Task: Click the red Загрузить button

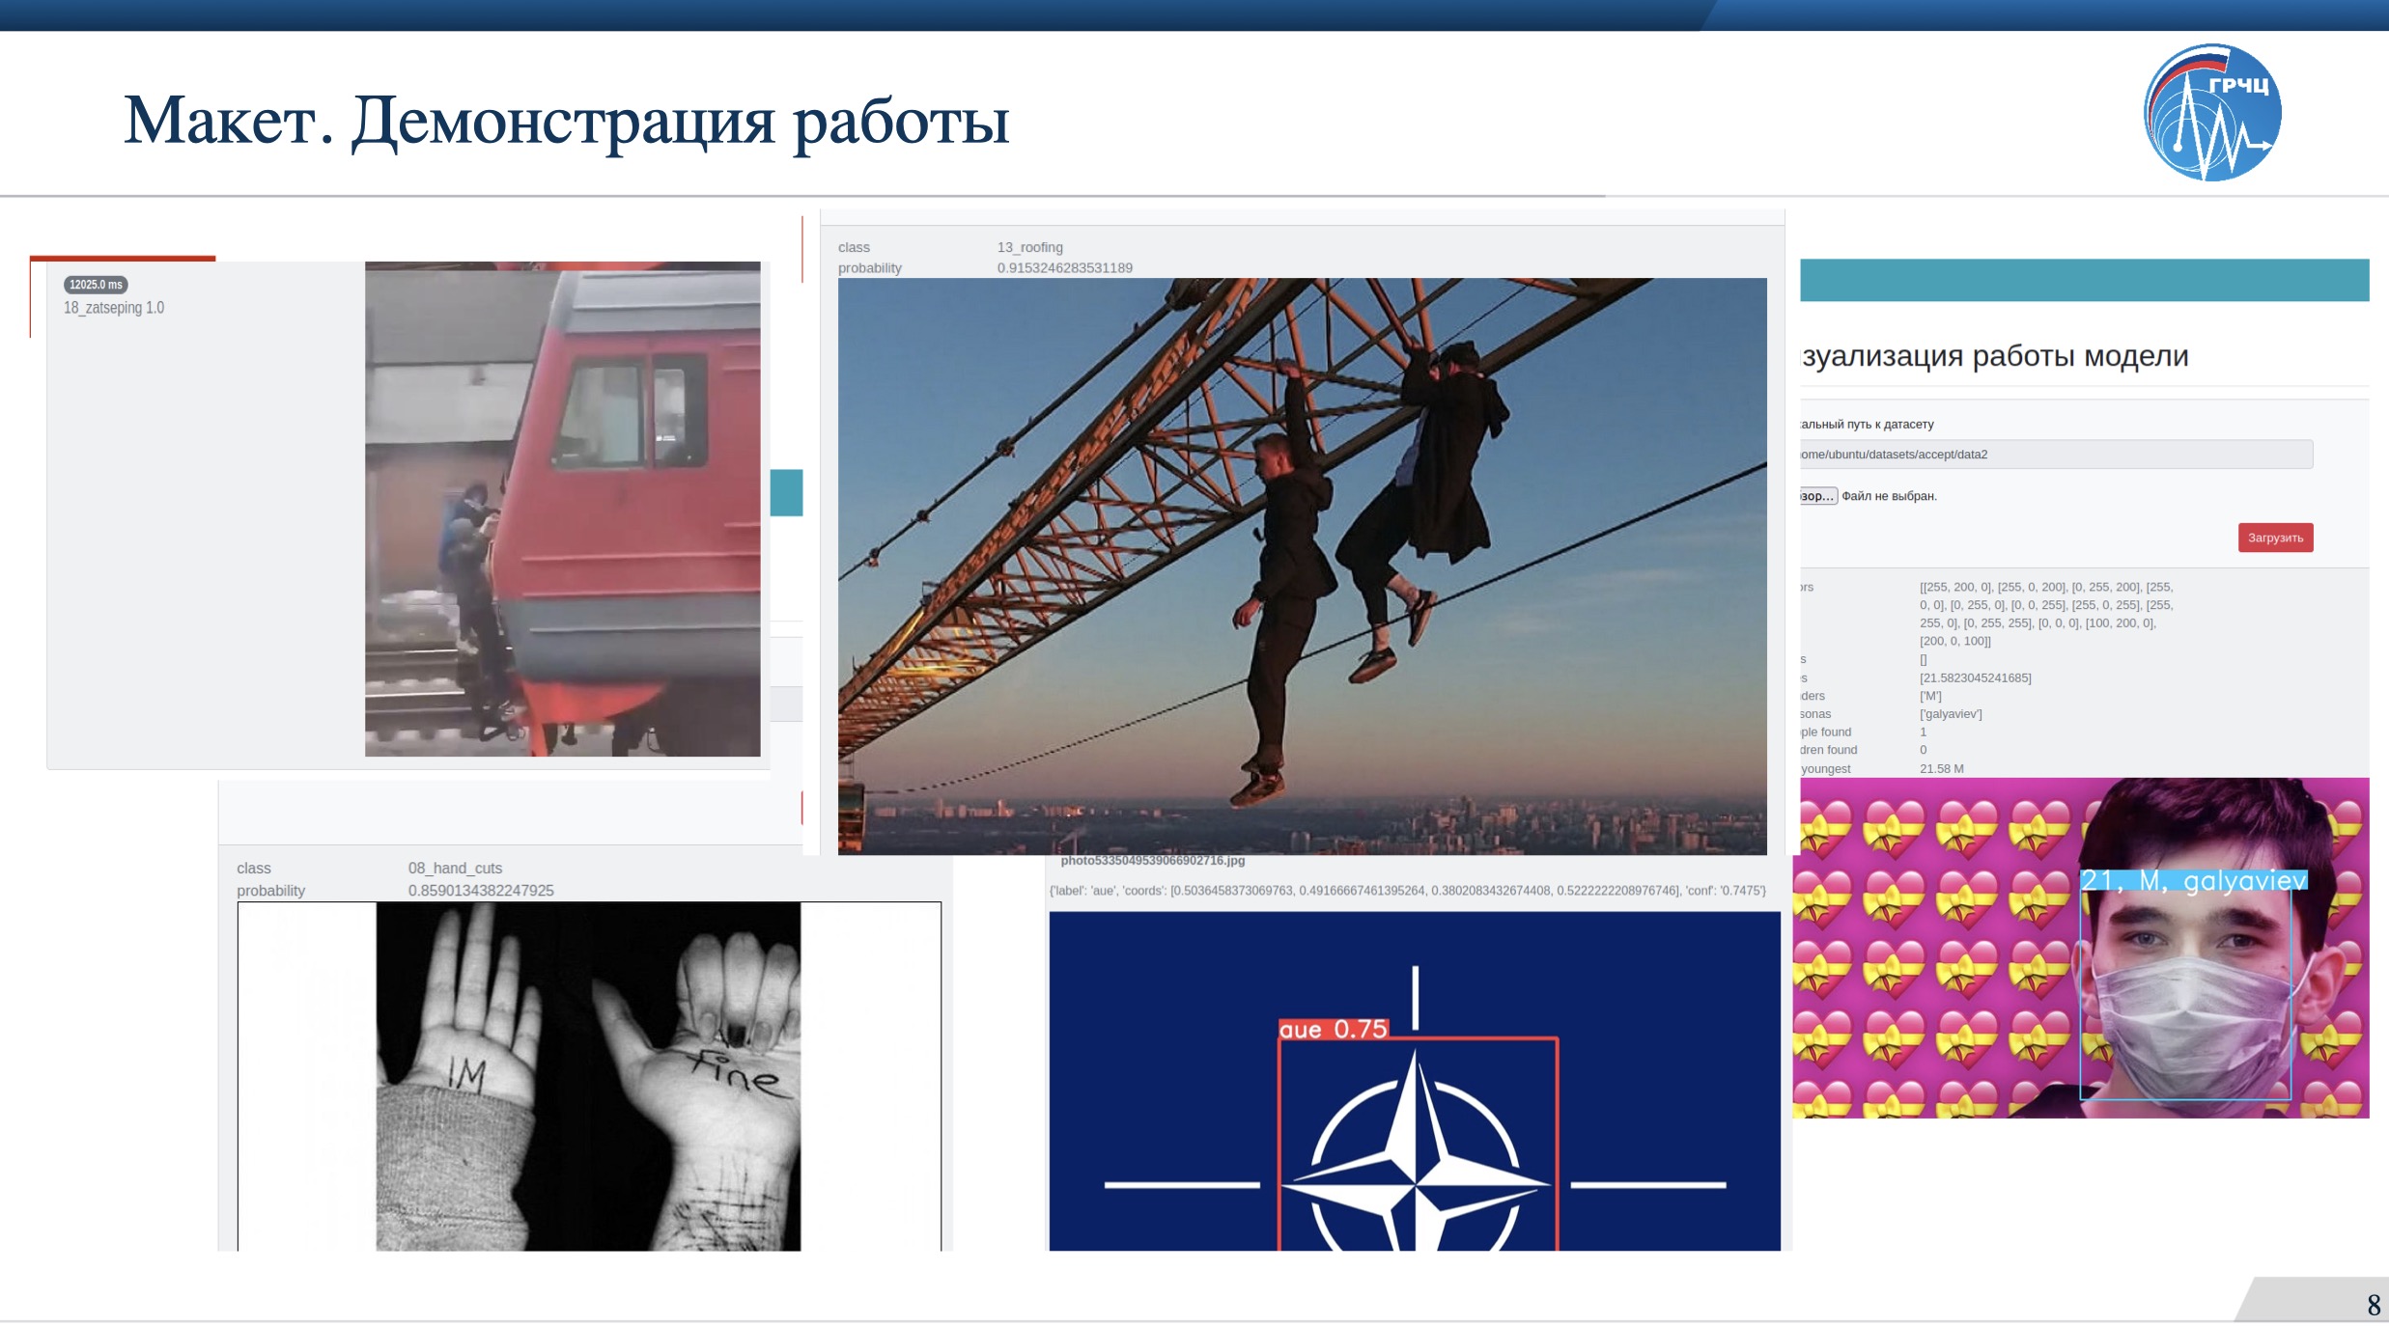Action: pyautogui.click(x=2274, y=538)
